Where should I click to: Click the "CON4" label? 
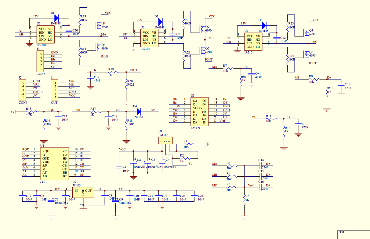[x=22, y=103]
